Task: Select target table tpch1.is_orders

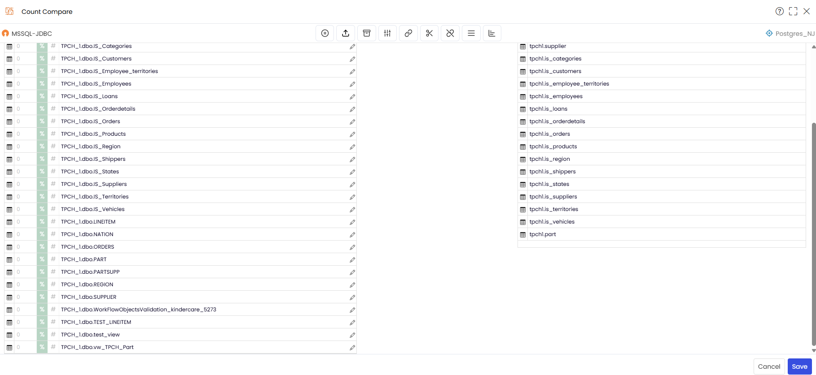Action: [662, 134]
